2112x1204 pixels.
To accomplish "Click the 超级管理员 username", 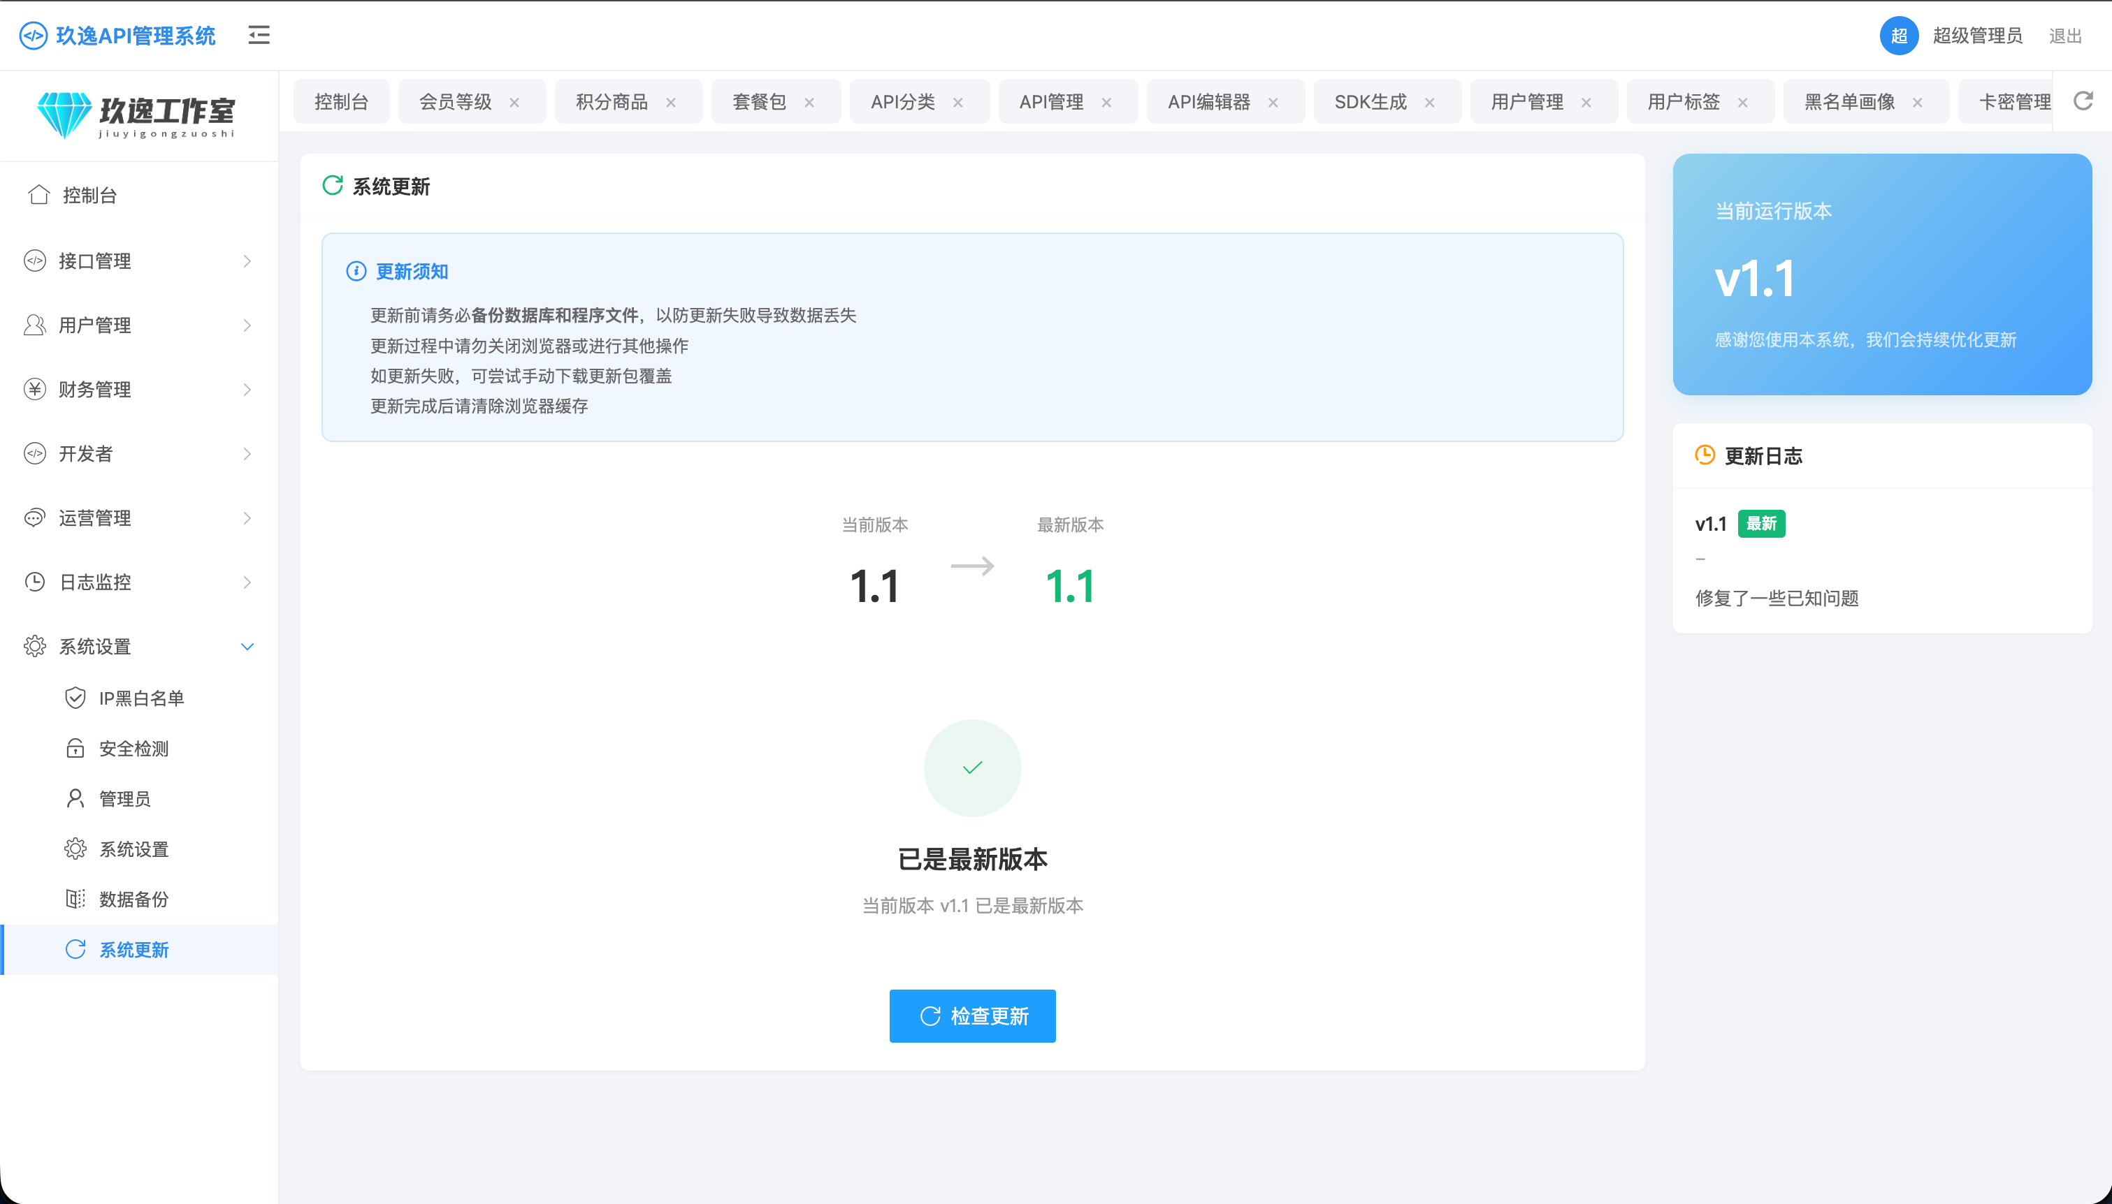I will 1977,36.
